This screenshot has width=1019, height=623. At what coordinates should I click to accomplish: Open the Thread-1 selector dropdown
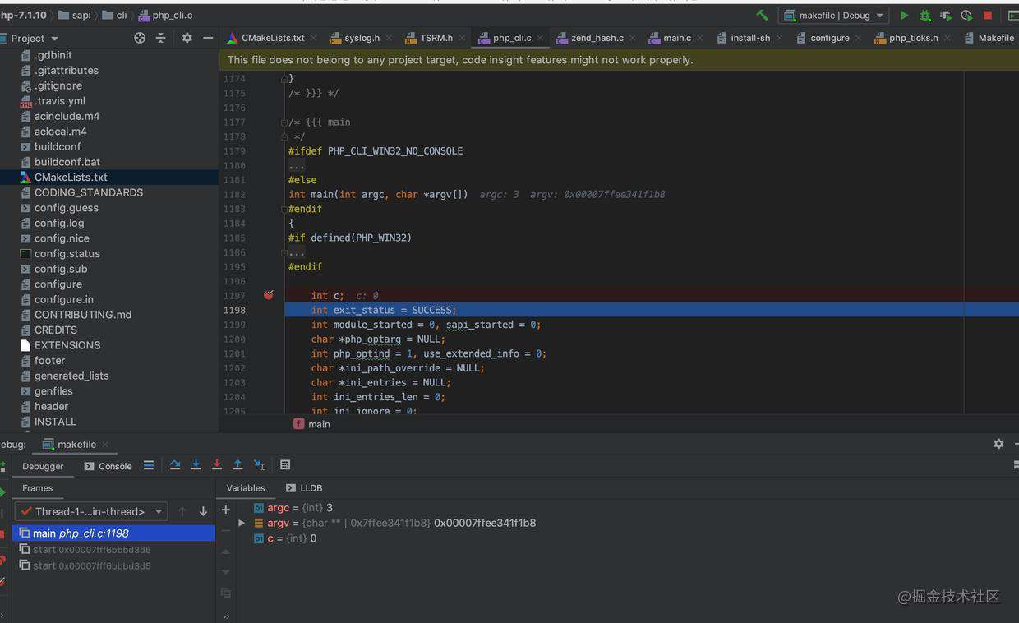point(91,511)
